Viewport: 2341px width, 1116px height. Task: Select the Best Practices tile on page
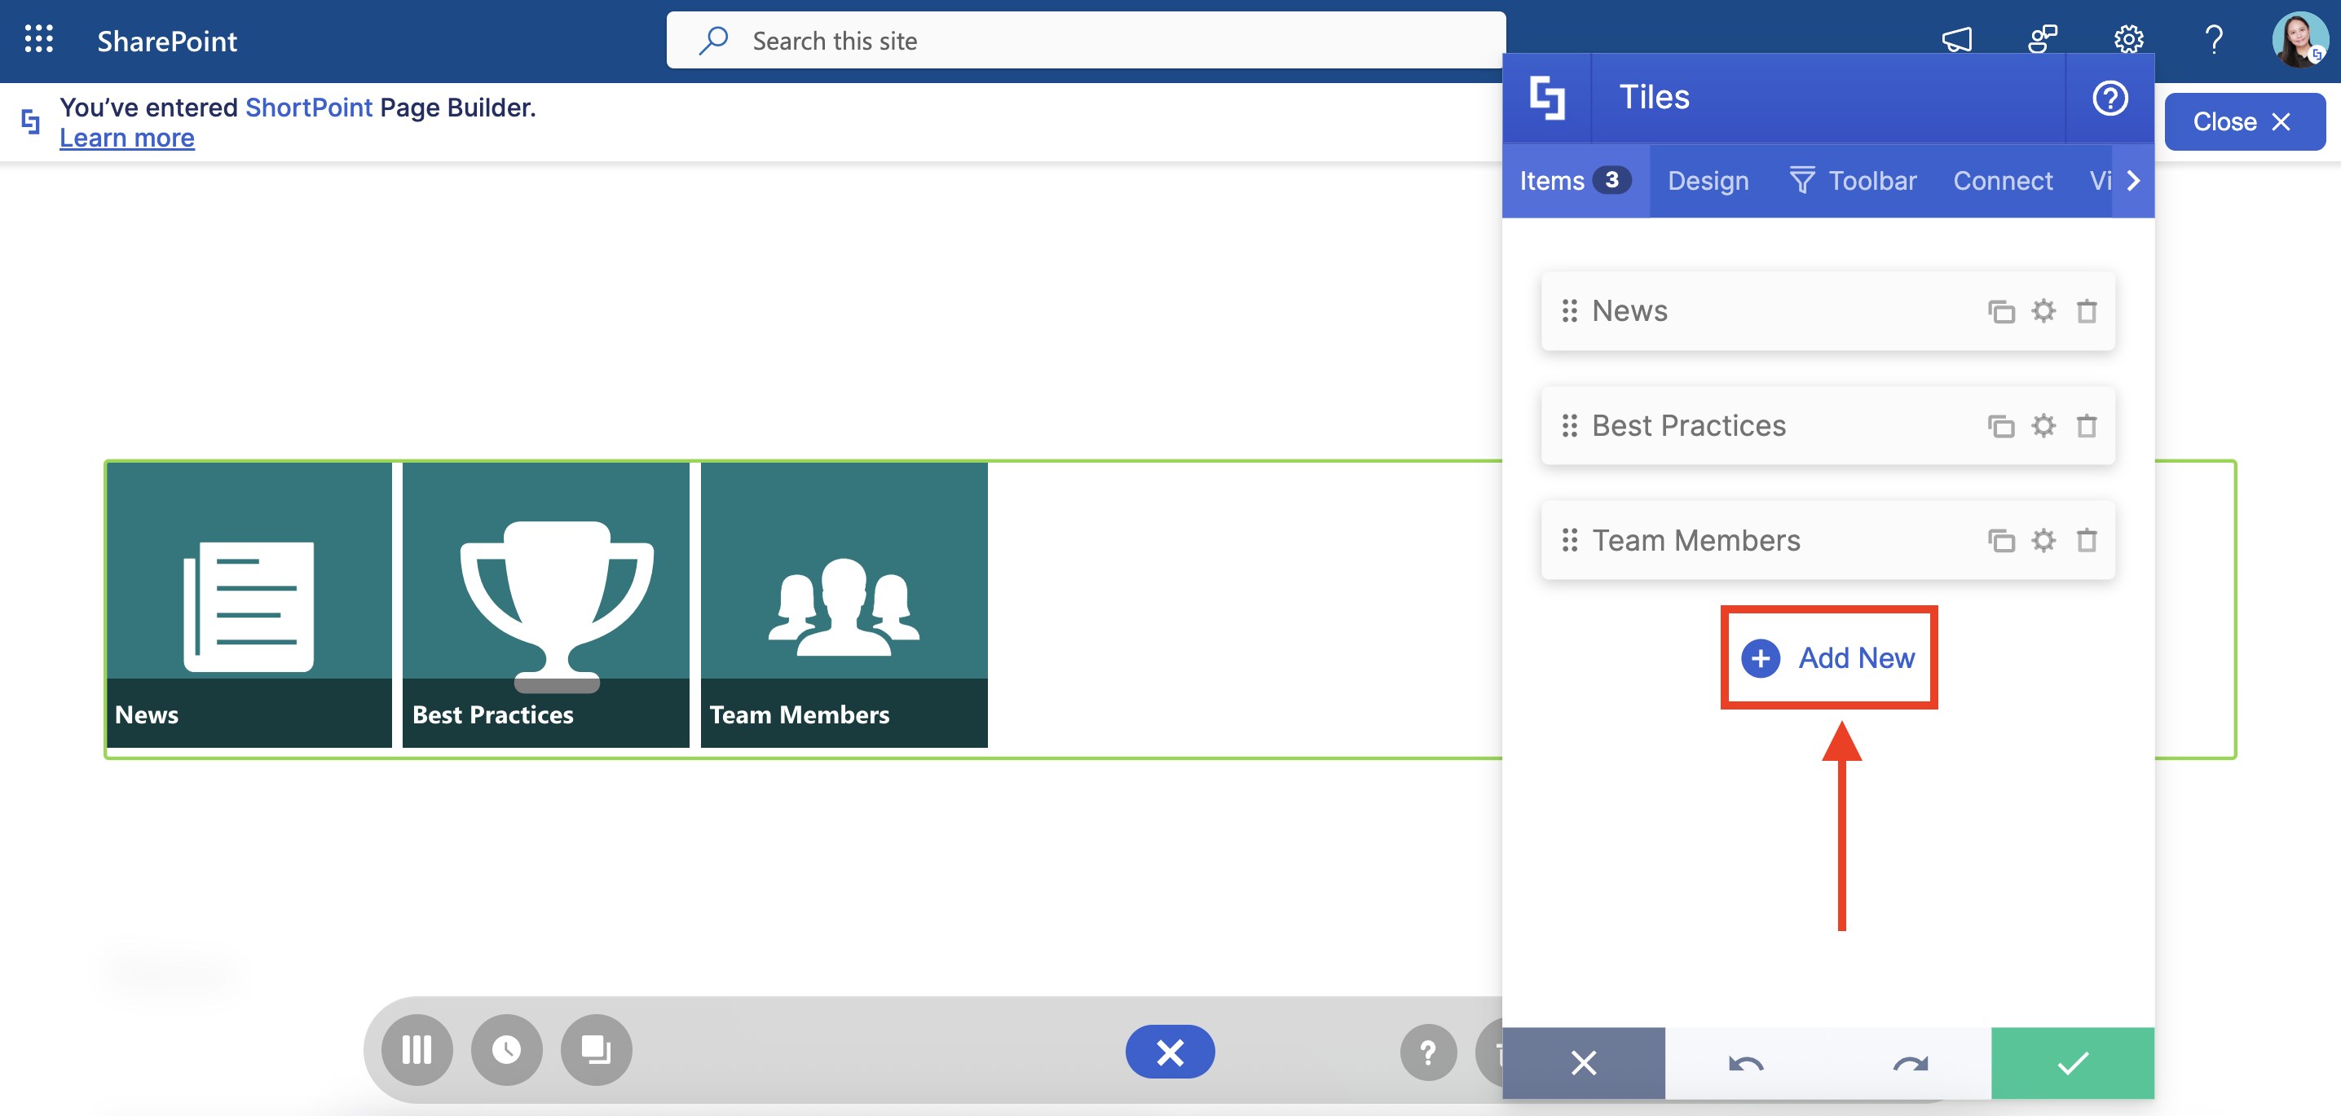(545, 604)
